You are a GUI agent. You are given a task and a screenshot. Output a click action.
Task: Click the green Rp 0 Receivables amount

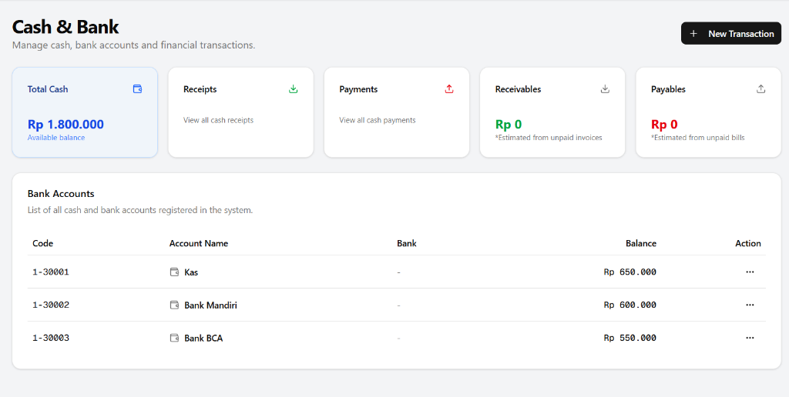coord(509,124)
